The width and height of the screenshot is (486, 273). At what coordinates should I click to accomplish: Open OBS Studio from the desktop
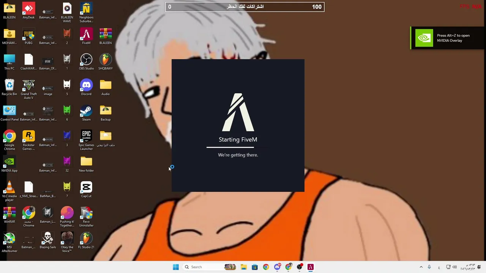click(86, 62)
